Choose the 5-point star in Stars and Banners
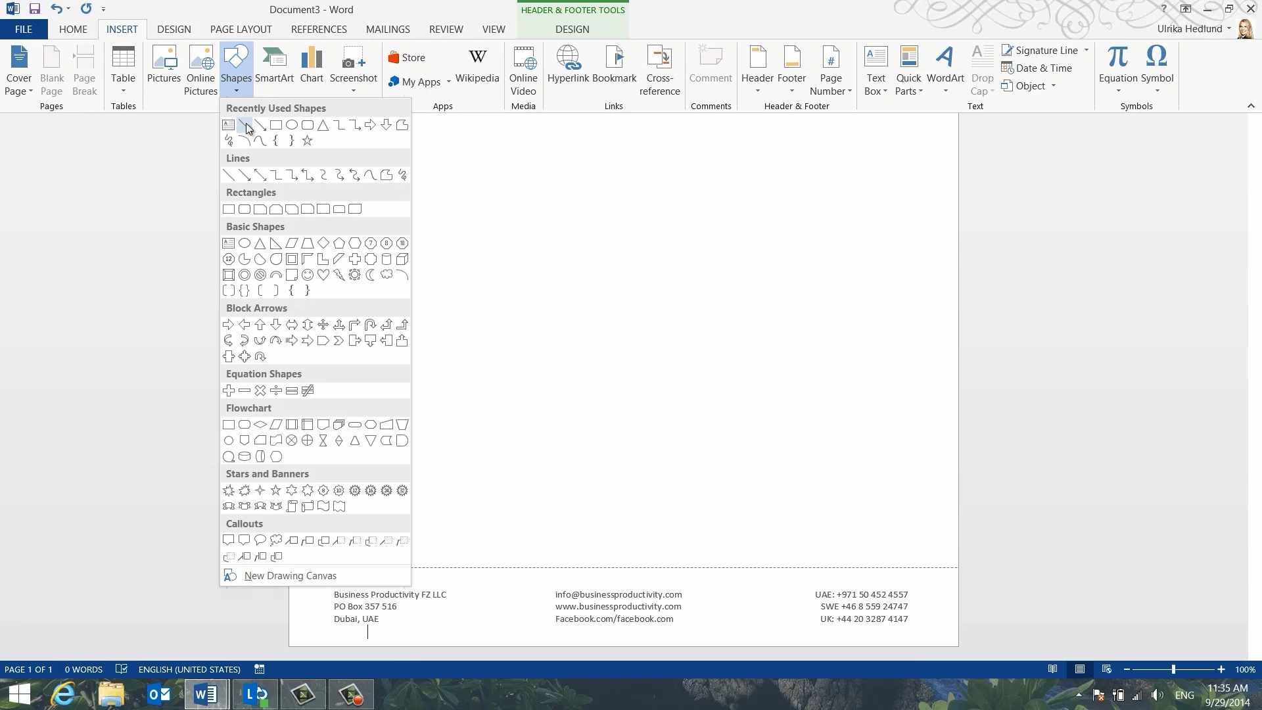Viewport: 1262px width, 710px height. [x=275, y=490]
